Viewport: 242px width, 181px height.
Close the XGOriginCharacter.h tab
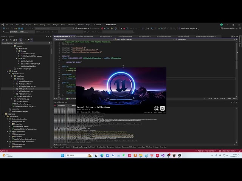74,37
